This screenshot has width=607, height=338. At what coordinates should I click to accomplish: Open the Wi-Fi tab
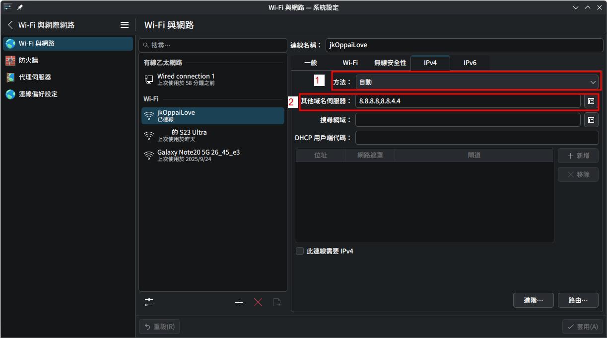(350, 63)
